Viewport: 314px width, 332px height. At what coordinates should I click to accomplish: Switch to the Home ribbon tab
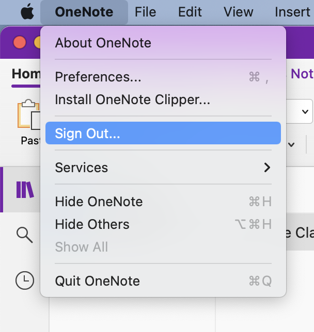[26, 74]
